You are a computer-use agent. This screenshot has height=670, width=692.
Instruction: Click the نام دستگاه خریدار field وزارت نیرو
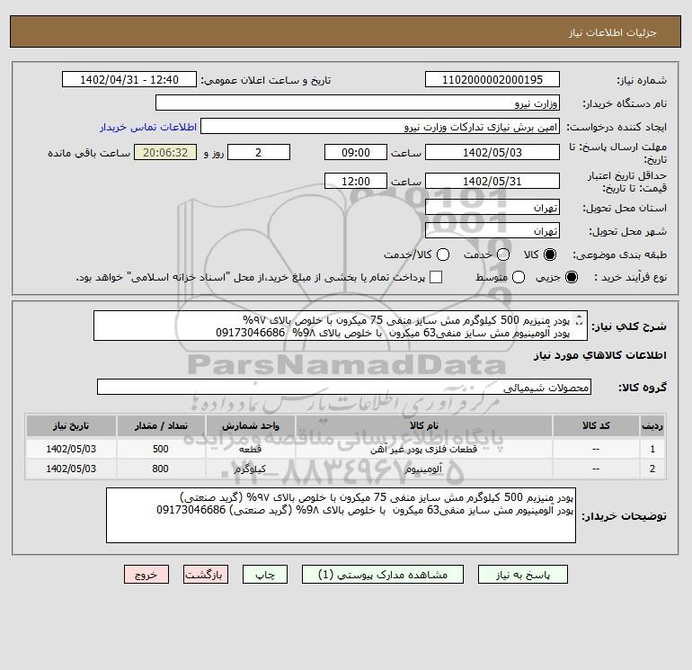click(x=358, y=103)
